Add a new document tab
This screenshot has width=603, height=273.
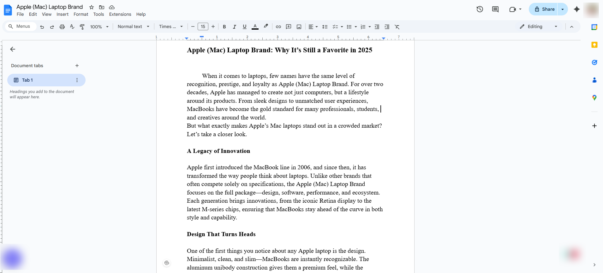pyautogui.click(x=77, y=66)
